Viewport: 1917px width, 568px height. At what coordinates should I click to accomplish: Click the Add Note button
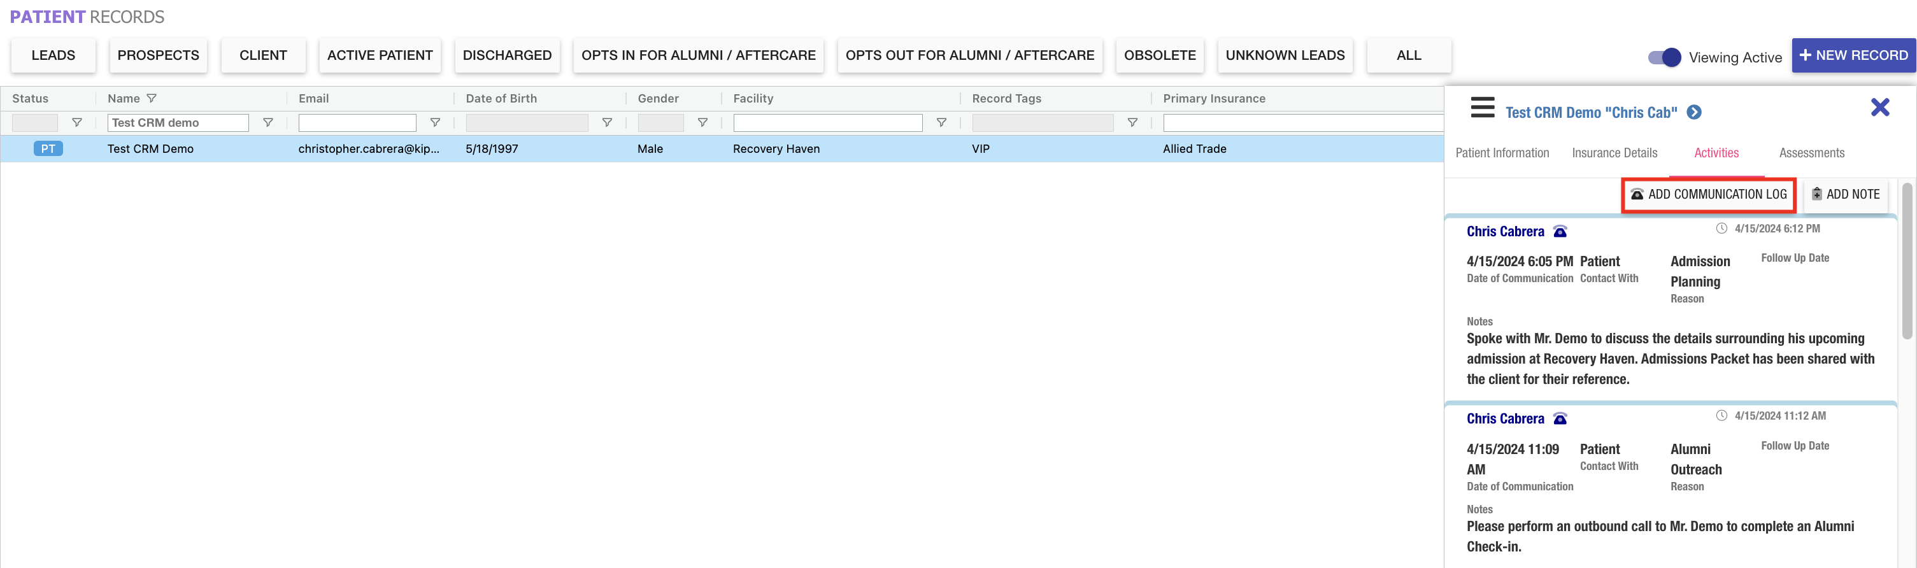(x=1845, y=194)
